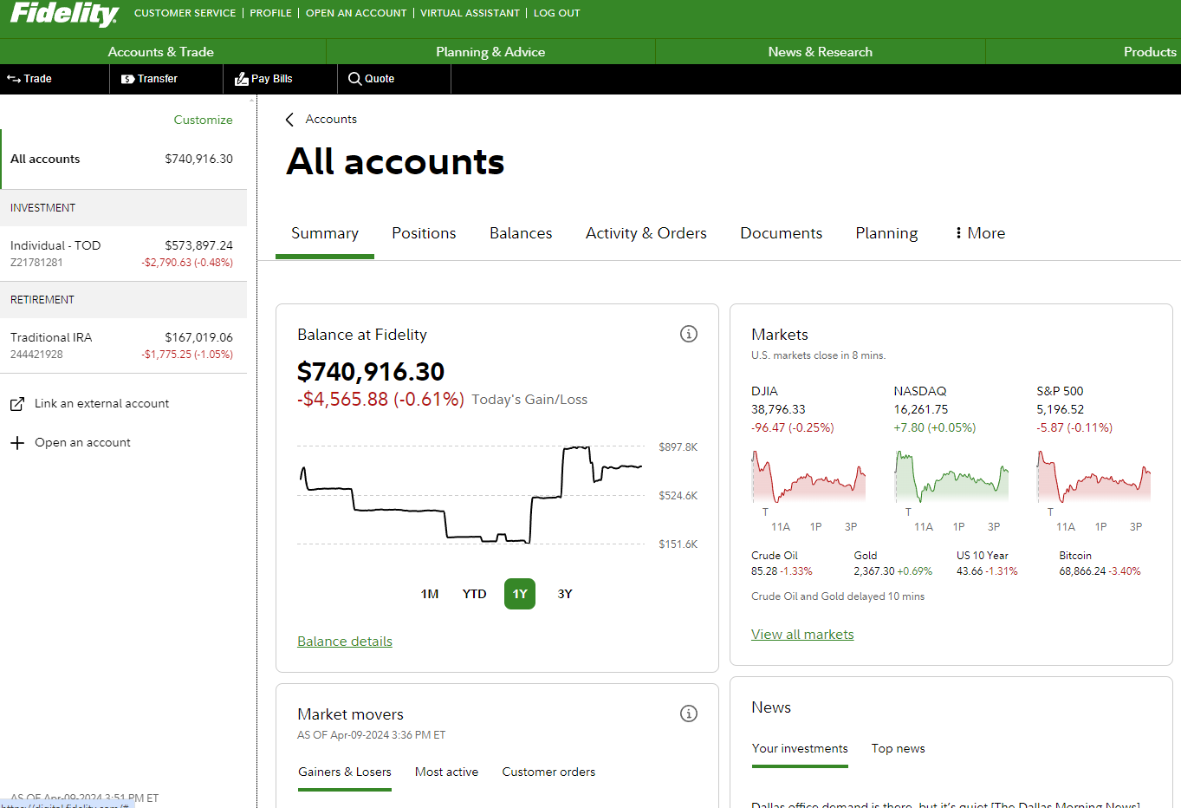Viewport: 1181px width, 808px height.
Task: Switch to the Activity & Orders tab
Action: point(646,233)
